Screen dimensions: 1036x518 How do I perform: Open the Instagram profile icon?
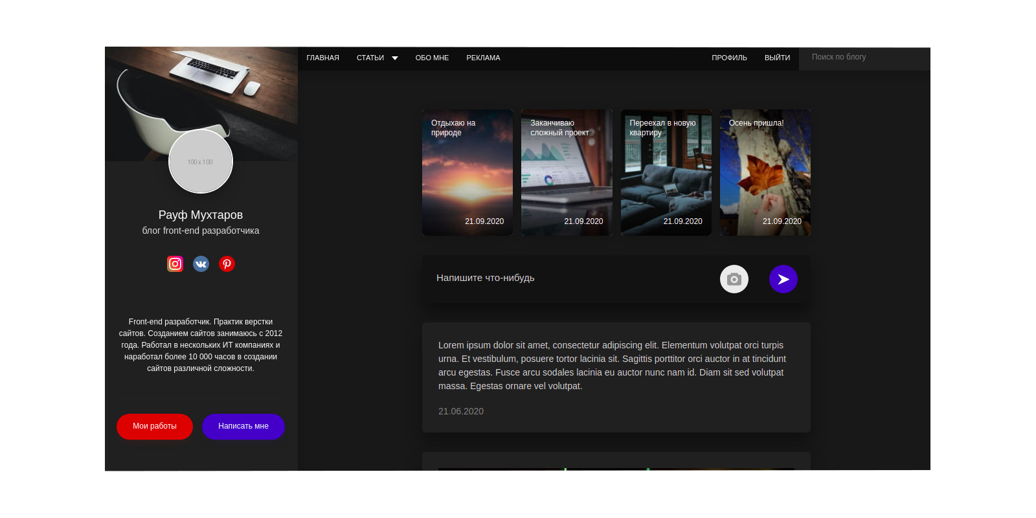175,264
